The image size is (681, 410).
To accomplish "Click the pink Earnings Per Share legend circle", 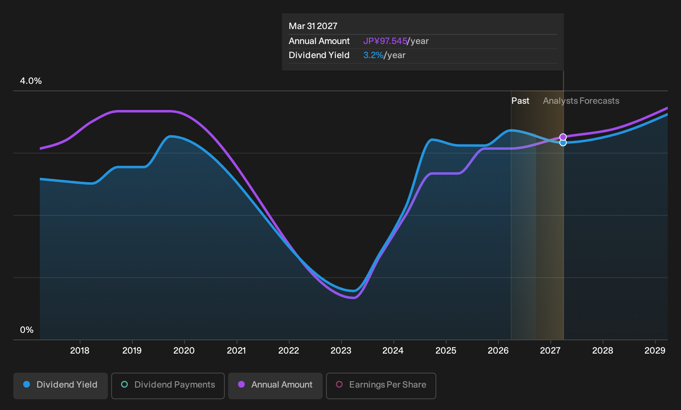I will [x=339, y=384].
